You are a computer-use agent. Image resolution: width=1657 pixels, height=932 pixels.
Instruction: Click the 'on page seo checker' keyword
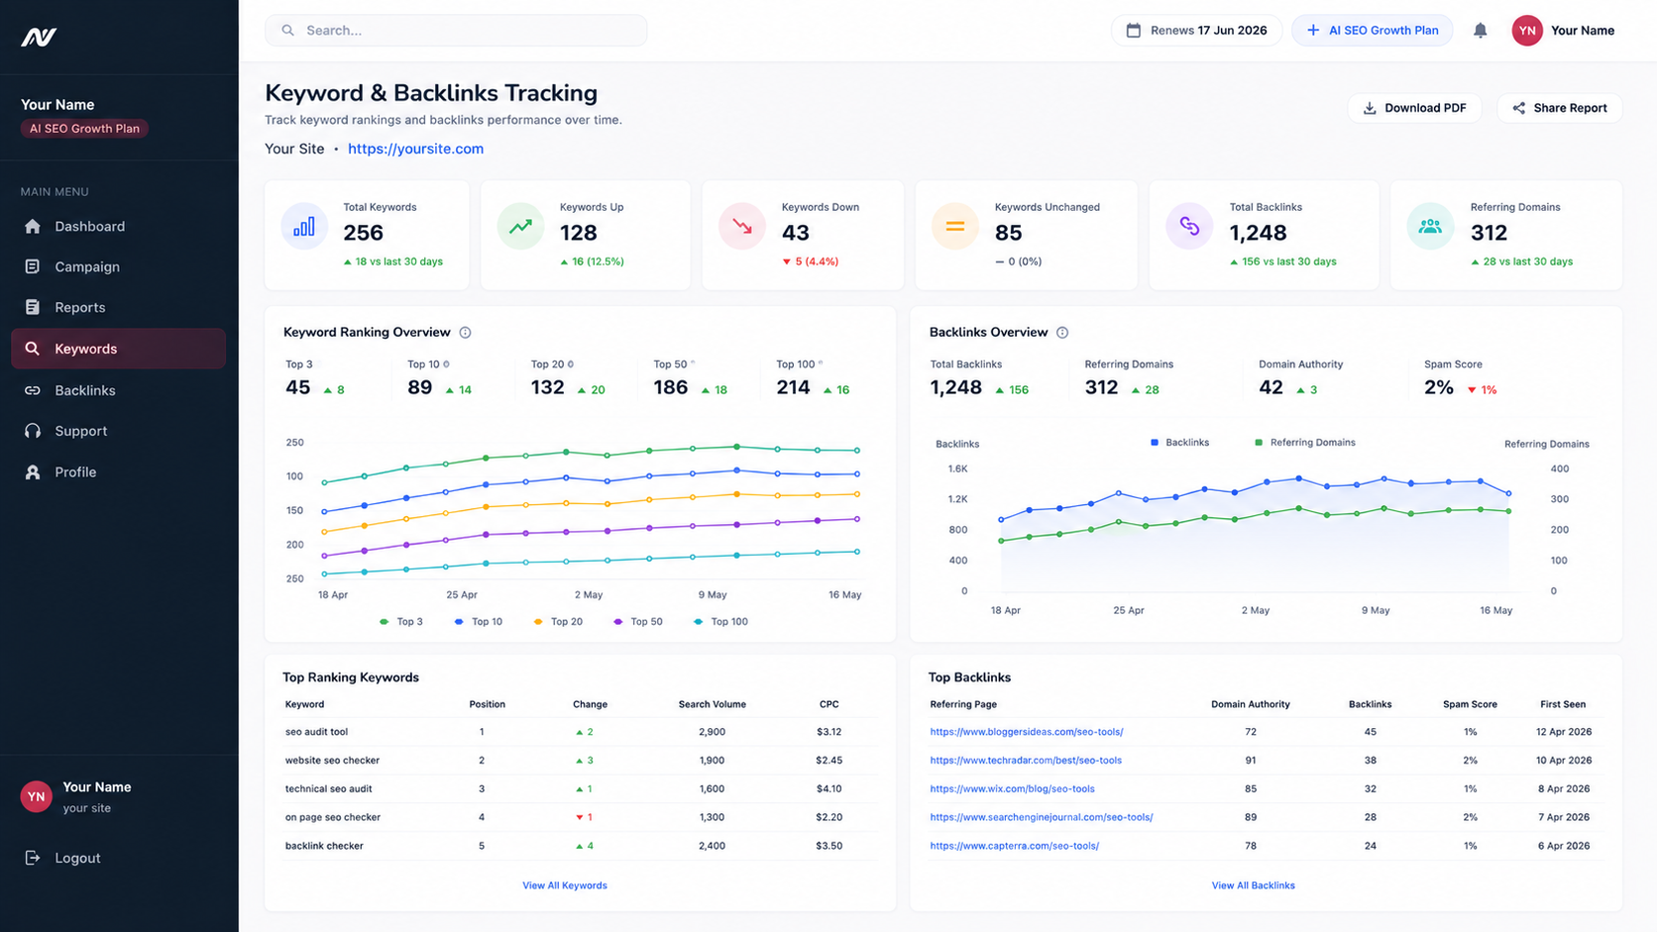(333, 817)
